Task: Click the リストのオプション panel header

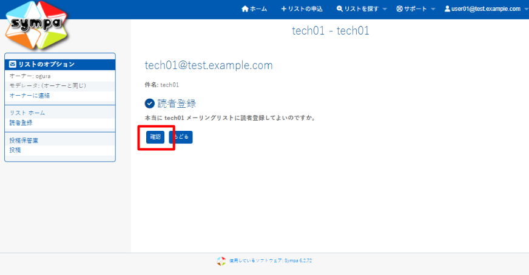Action: pyautogui.click(x=60, y=64)
